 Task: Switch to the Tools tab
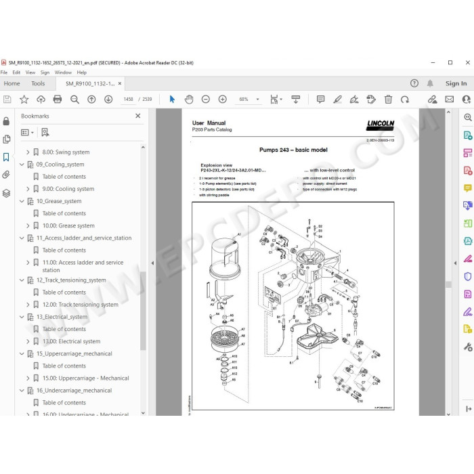coord(38,83)
